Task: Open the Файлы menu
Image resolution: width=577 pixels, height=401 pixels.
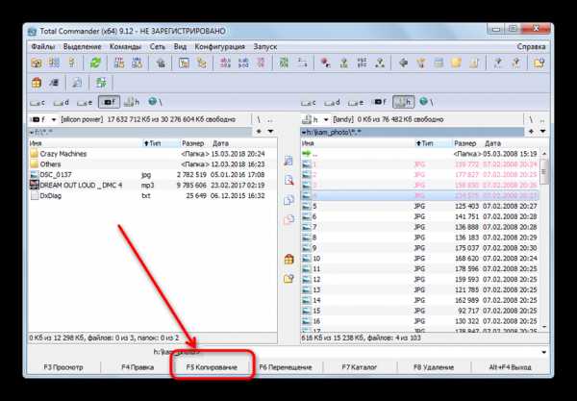Action: (42, 45)
